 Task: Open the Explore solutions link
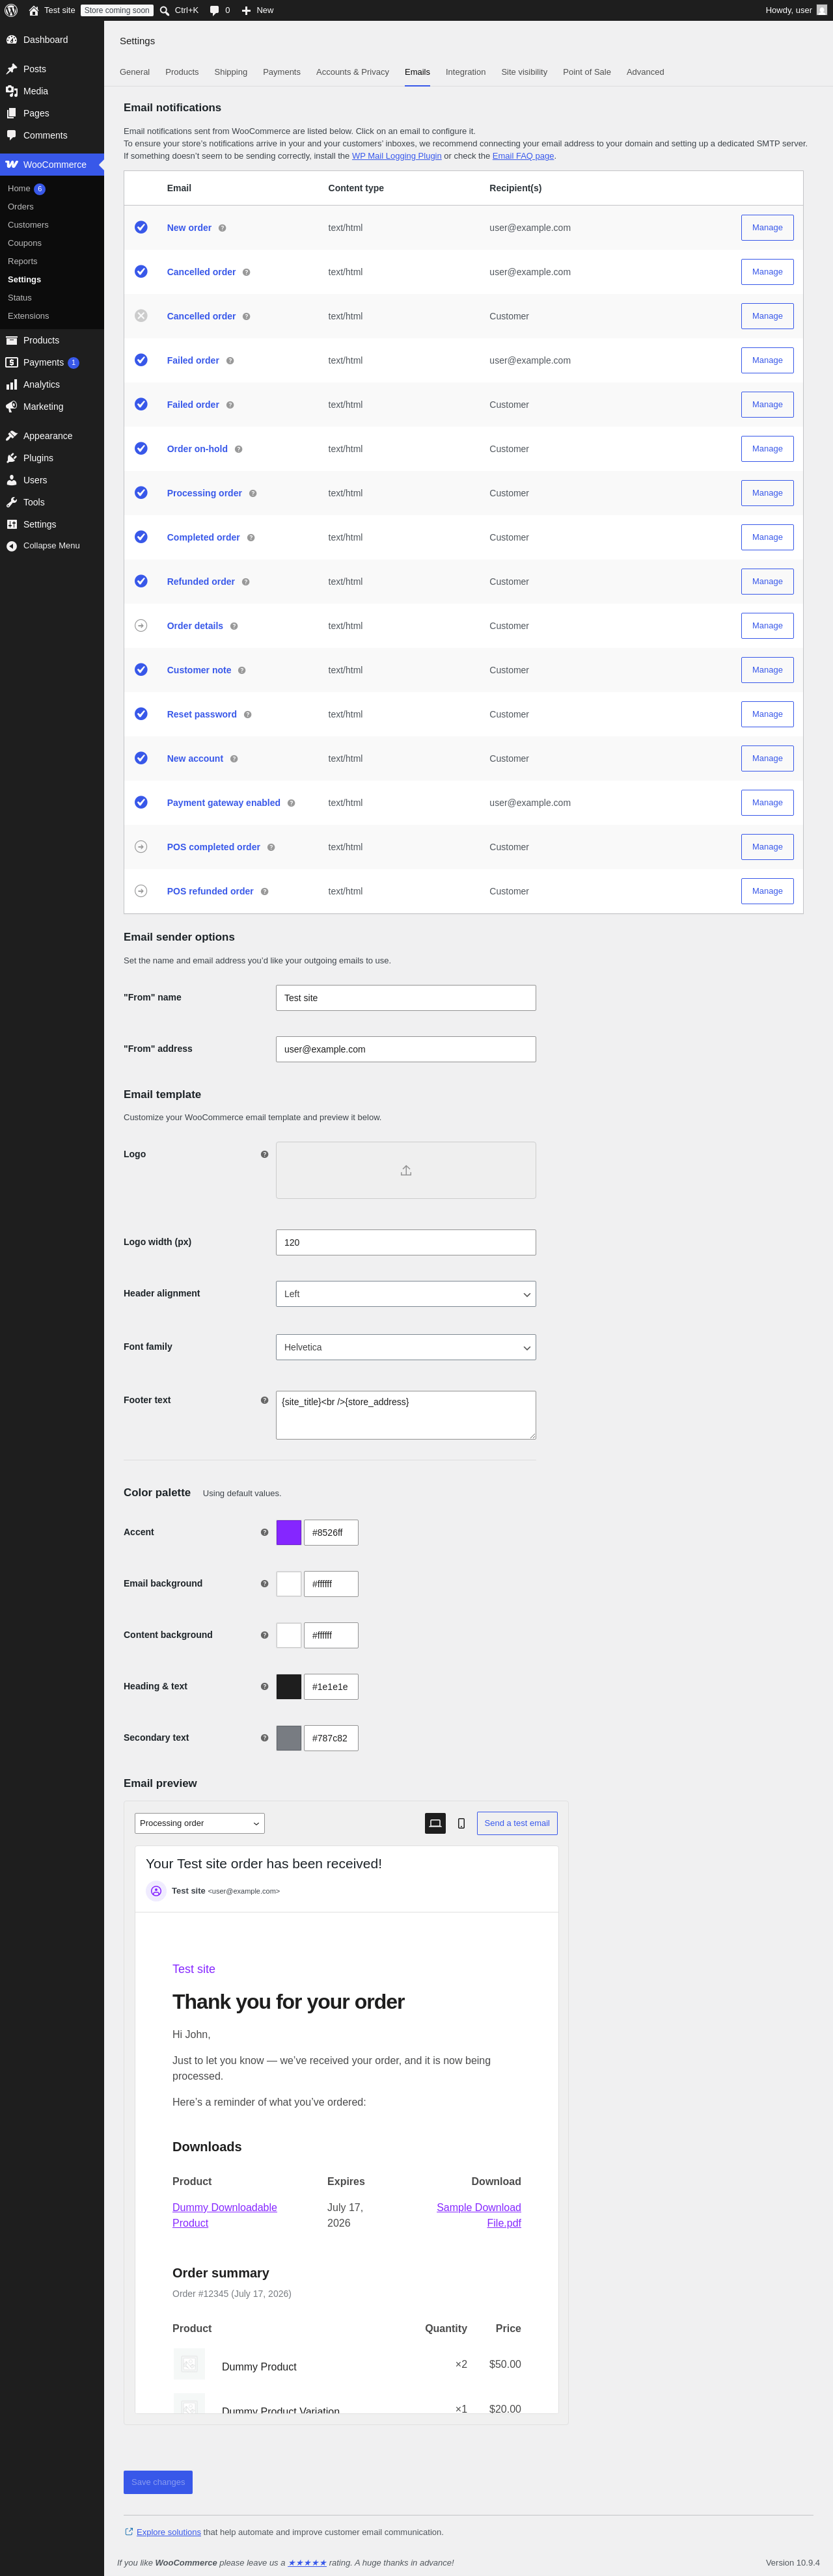pos(169,2532)
